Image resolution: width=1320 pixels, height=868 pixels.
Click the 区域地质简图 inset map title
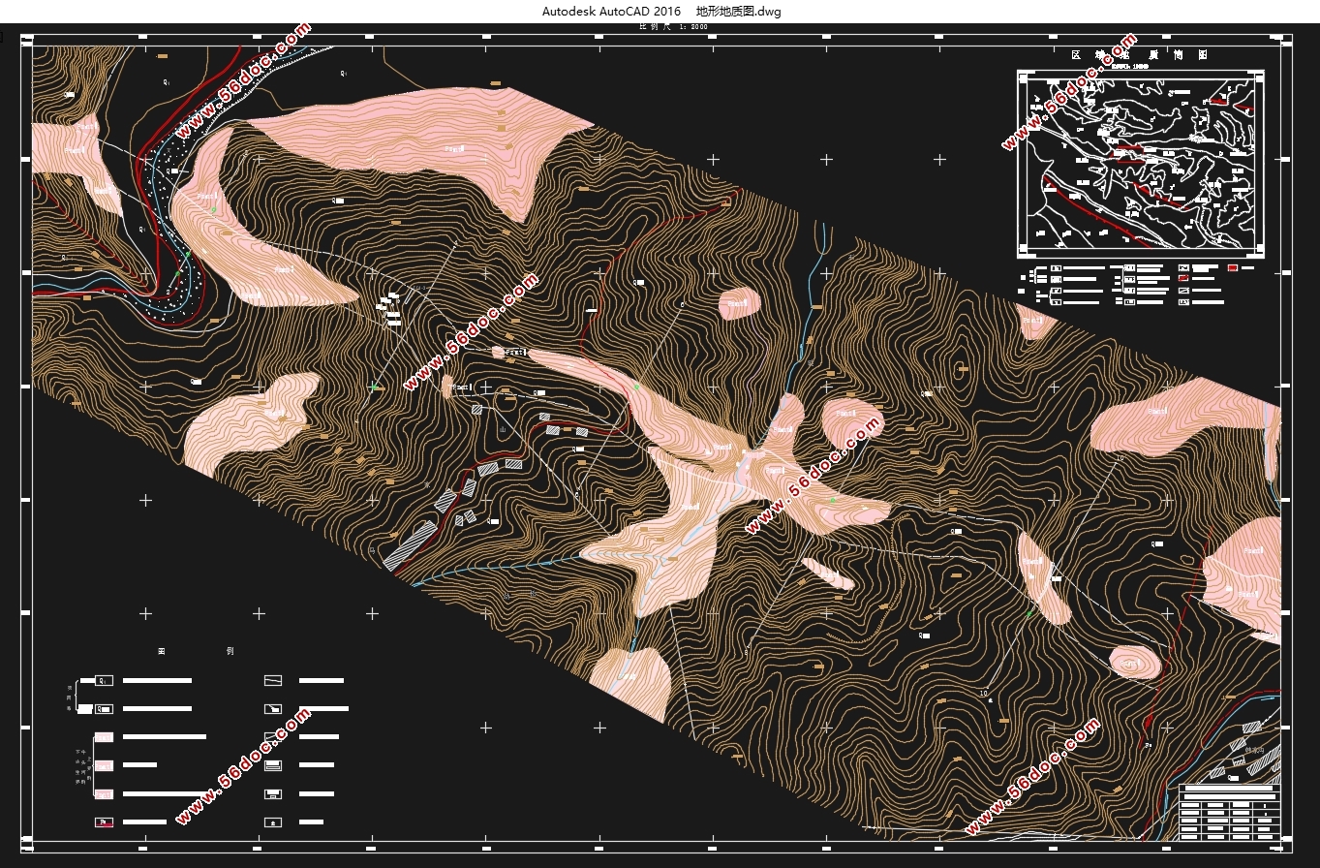1139,55
